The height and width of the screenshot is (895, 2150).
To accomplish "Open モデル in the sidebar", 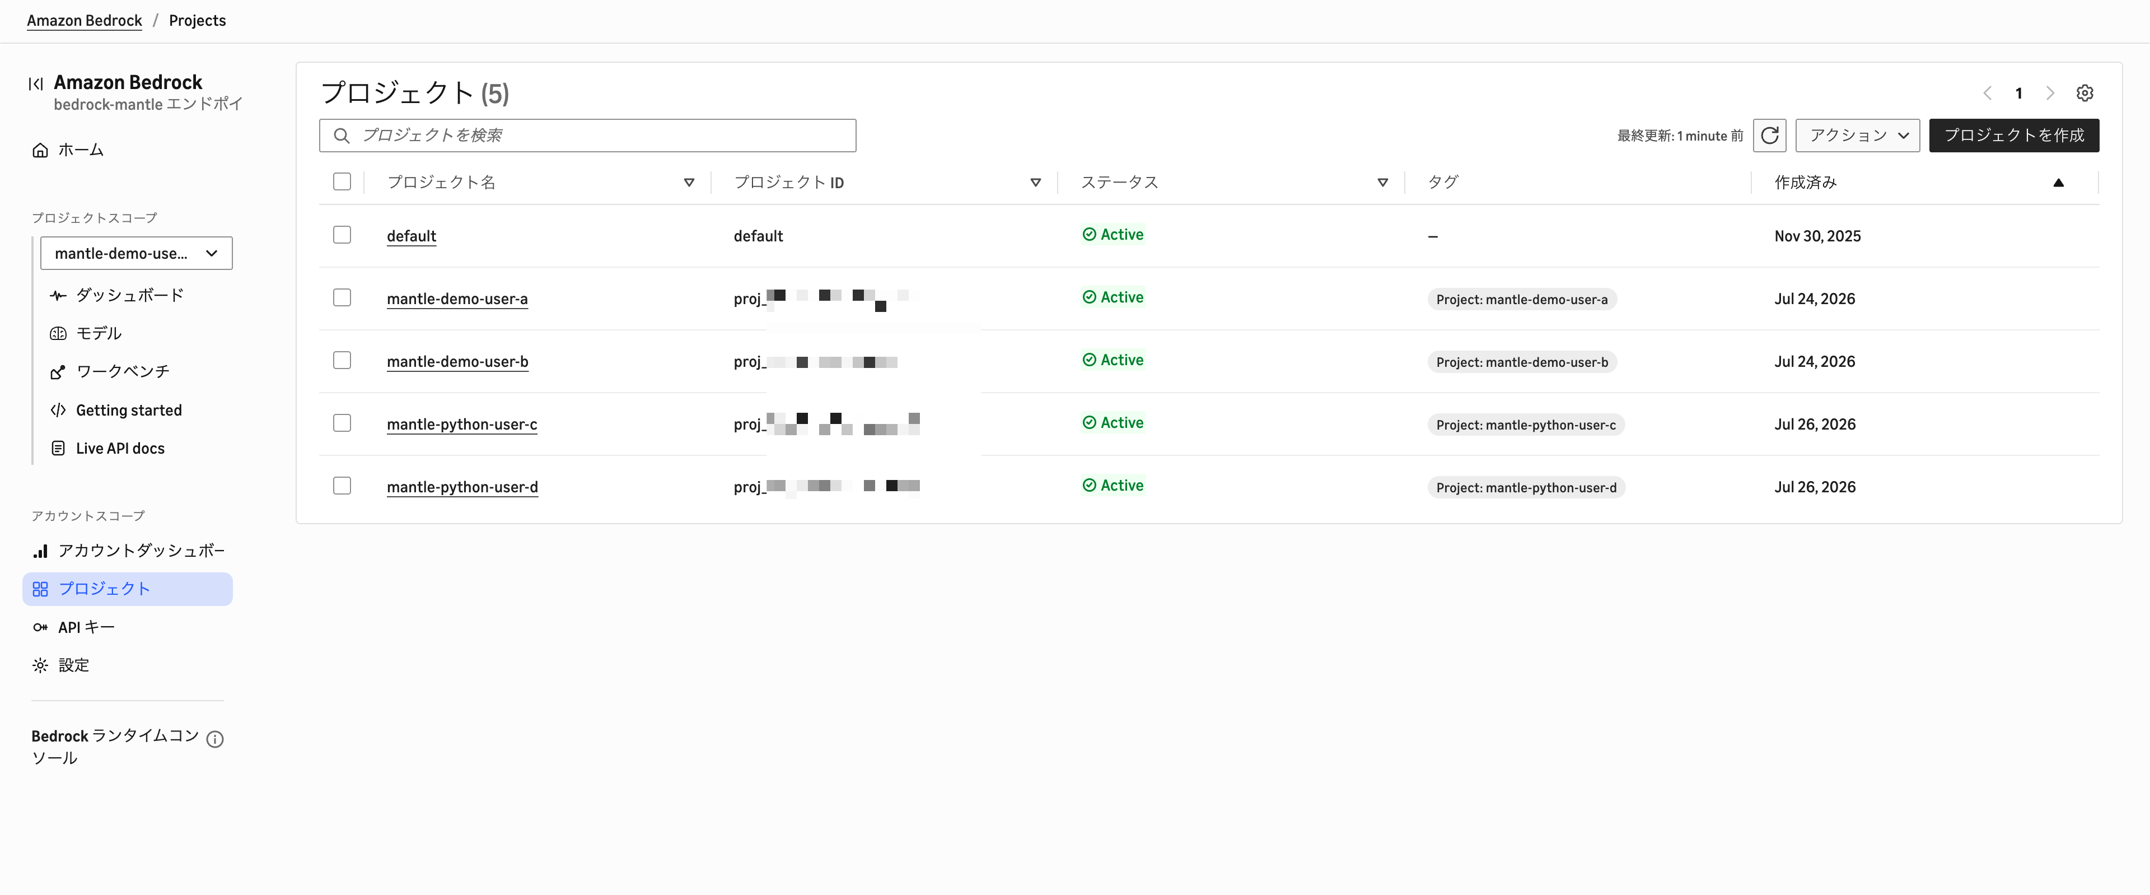I will pyautogui.click(x=99, y=334).
